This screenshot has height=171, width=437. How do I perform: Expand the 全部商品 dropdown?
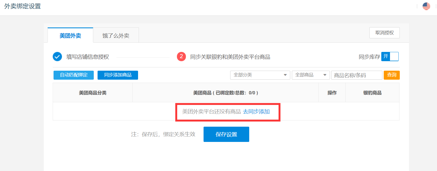(311, 75)
